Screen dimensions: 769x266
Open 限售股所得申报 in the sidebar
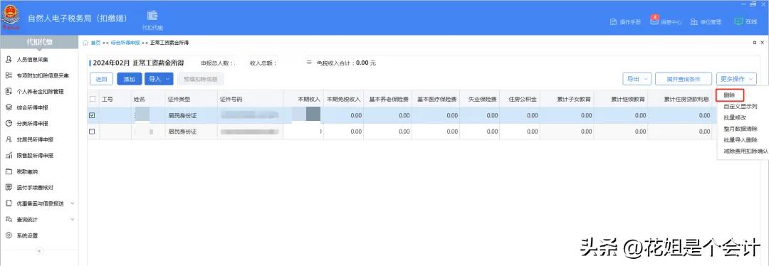(x=35, y=155)
